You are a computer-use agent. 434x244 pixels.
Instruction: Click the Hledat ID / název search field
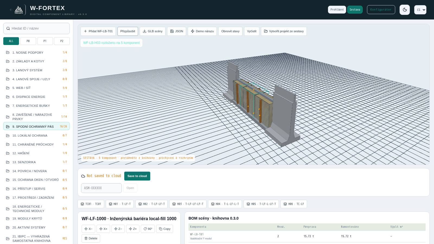click(36, 28)
